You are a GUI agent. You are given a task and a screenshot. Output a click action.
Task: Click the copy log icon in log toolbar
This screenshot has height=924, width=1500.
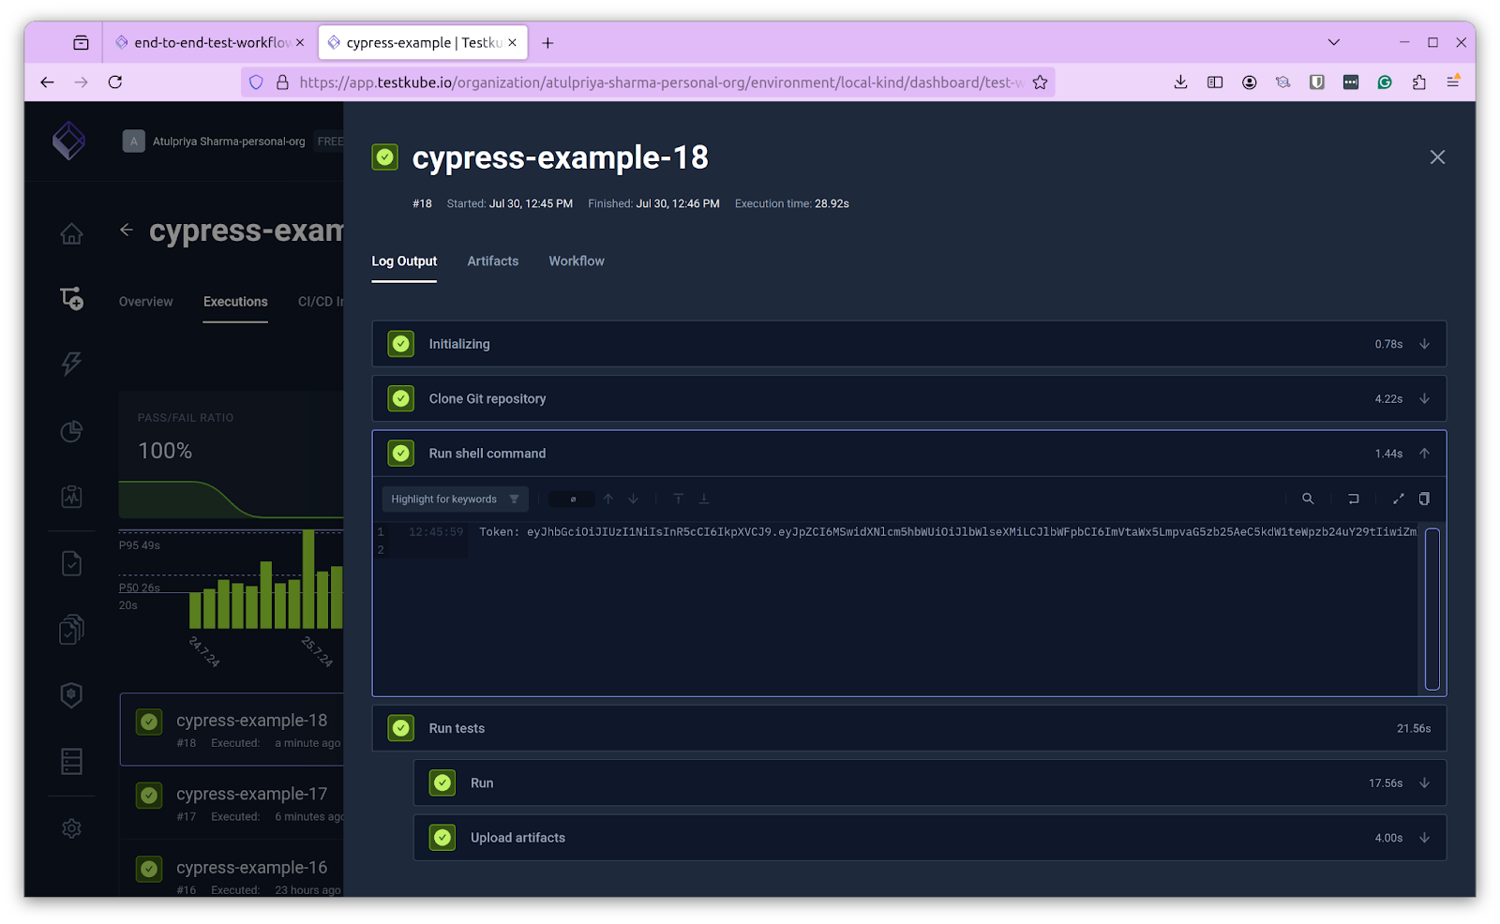[x=1424, y=499]
